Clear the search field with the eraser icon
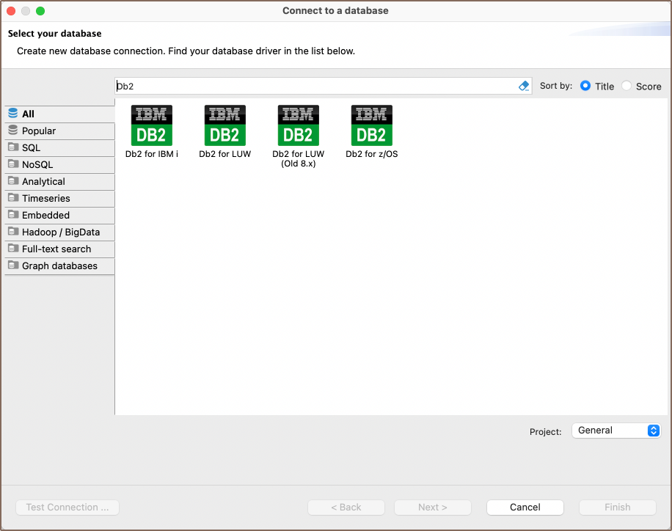672x531 pixels. (524, 86)
